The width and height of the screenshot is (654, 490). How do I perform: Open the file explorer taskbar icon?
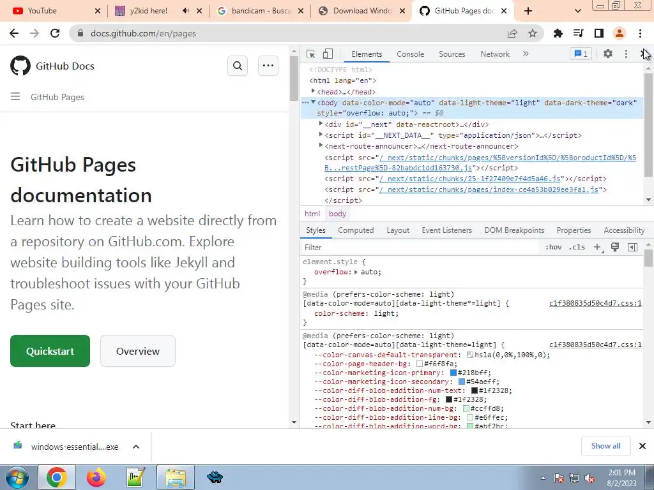click(176, 477)
